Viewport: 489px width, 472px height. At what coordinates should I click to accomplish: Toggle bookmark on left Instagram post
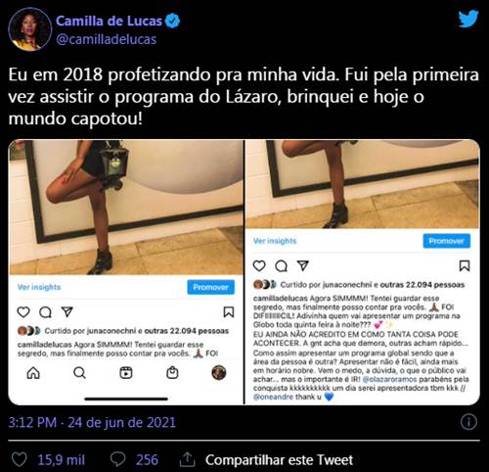229,311
